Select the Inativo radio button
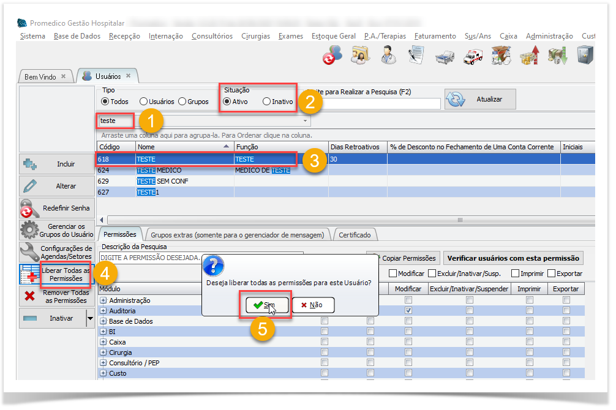Screen dimensions: 616x410 pos(266,102)
